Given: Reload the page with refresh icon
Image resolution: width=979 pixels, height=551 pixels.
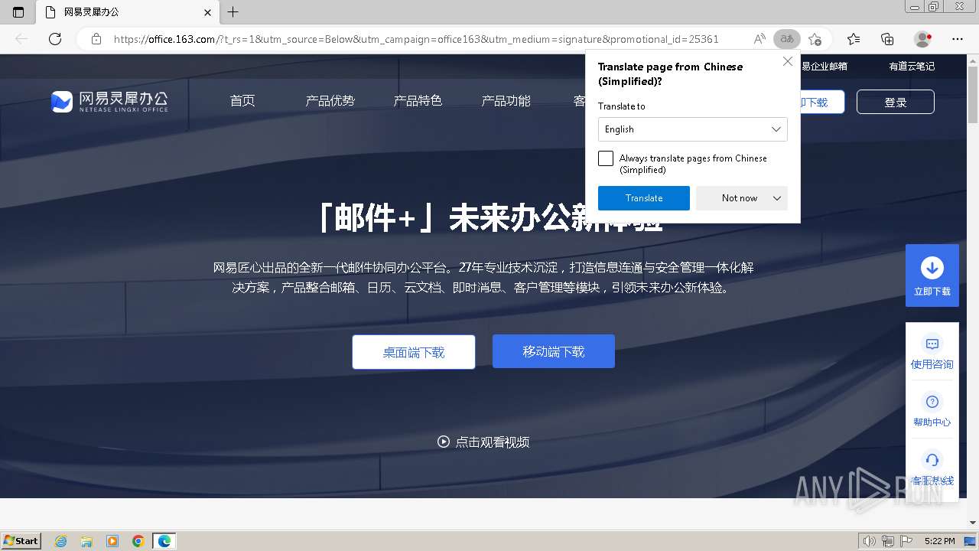Looking at the screenshot, I should [x=55, y=39].
